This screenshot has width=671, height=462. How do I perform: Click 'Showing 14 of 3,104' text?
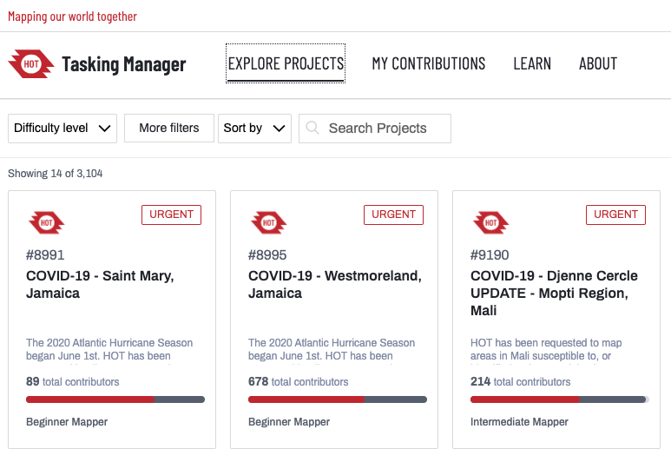[56, 174]
